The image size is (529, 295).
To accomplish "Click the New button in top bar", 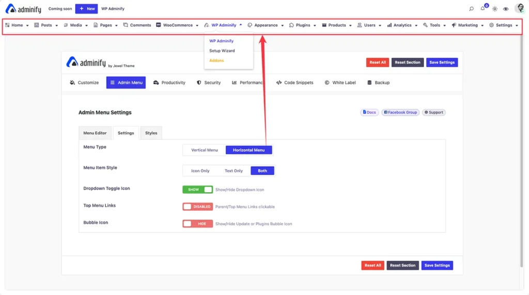I will (87, 9).
